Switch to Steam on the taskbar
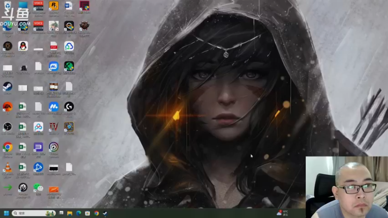 (x=105, y=213)
